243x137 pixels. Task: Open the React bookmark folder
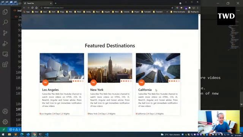pos(96,12)
